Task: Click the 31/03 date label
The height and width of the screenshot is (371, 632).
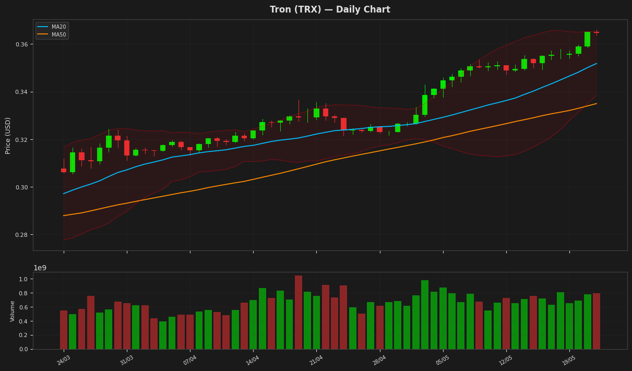Action: (127, 360)
